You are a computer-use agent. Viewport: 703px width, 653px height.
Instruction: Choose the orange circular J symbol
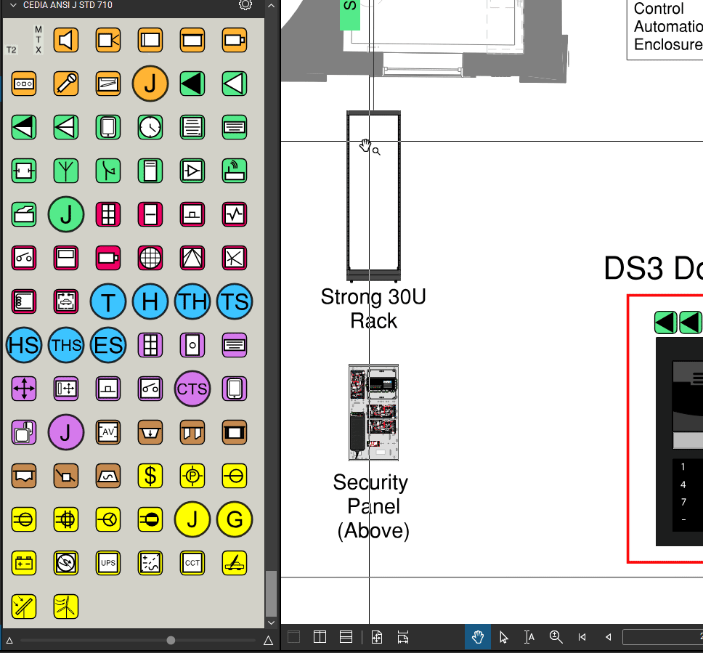pyautogui.click(x=150, y=84)
